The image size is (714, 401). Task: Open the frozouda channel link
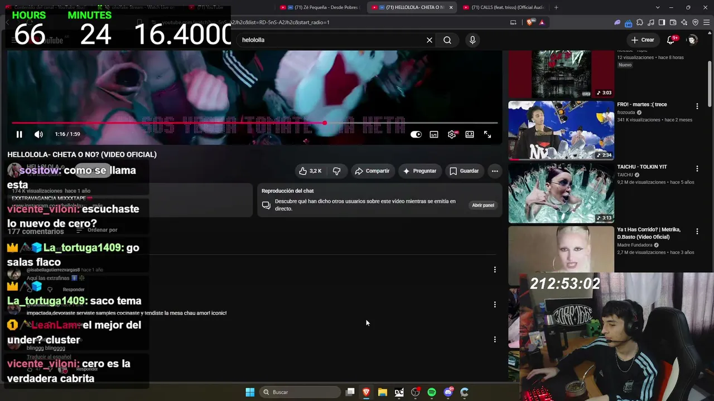click(x=626, y=113)
